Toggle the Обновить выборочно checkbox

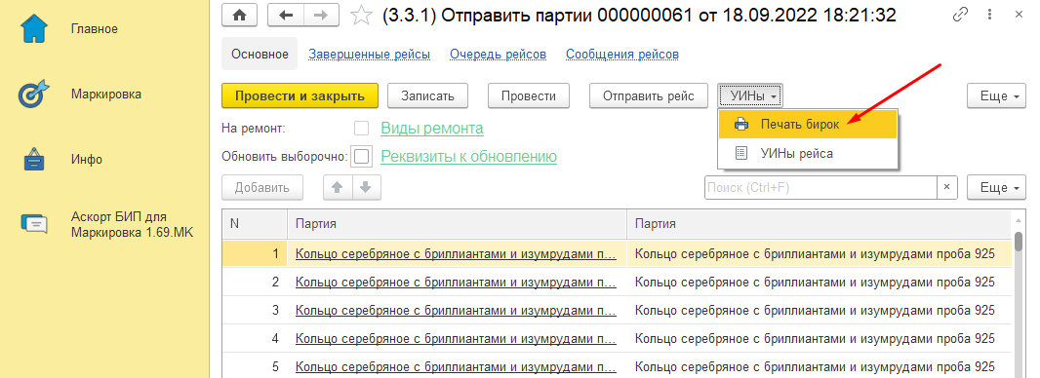362,157
